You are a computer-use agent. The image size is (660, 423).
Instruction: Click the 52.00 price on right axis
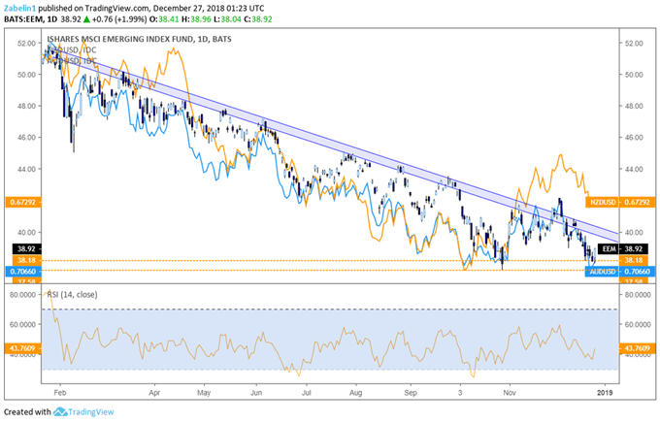[634, 43]
